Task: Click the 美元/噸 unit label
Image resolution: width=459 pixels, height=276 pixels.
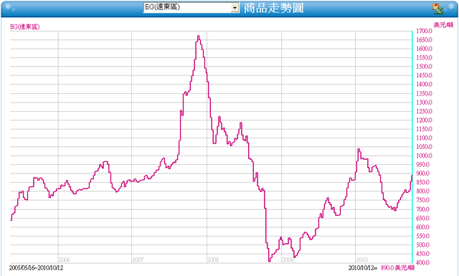Action: pyautogui.click(x=443, y=25)
